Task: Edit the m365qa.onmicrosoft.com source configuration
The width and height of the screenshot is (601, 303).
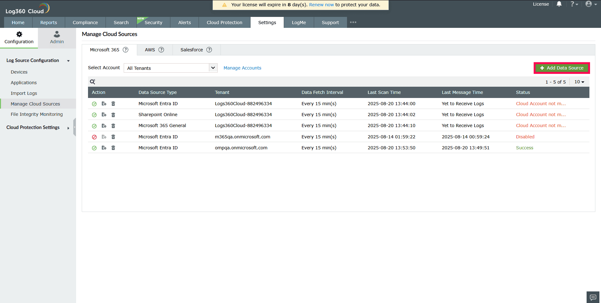Action: [x=104, y=137]
